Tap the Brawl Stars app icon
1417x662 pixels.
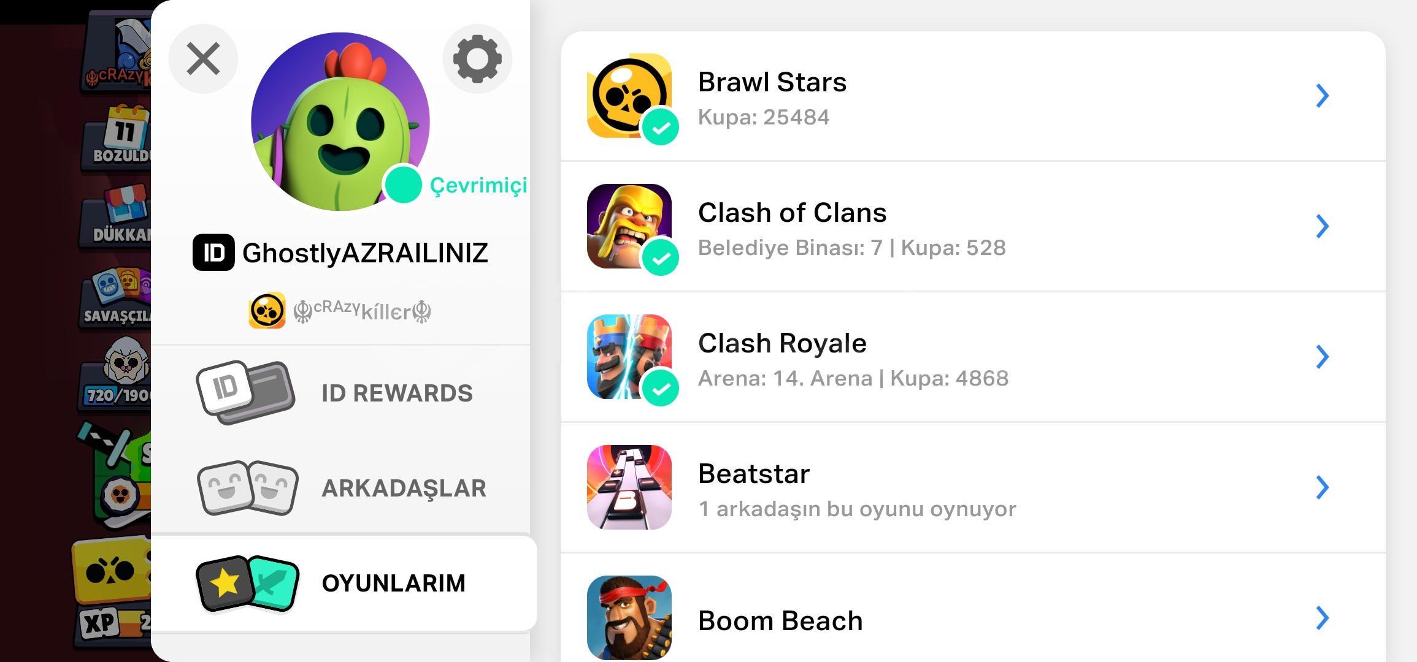pos(629,96)
